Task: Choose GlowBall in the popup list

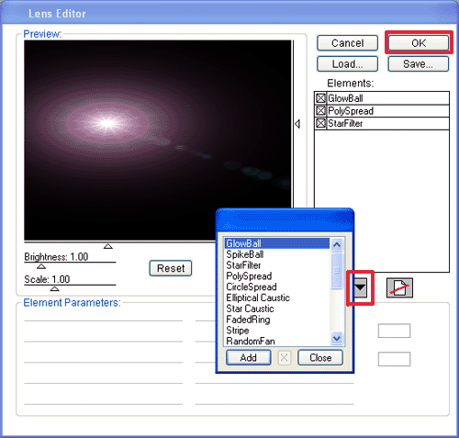Action: click(x=277, y=243)
